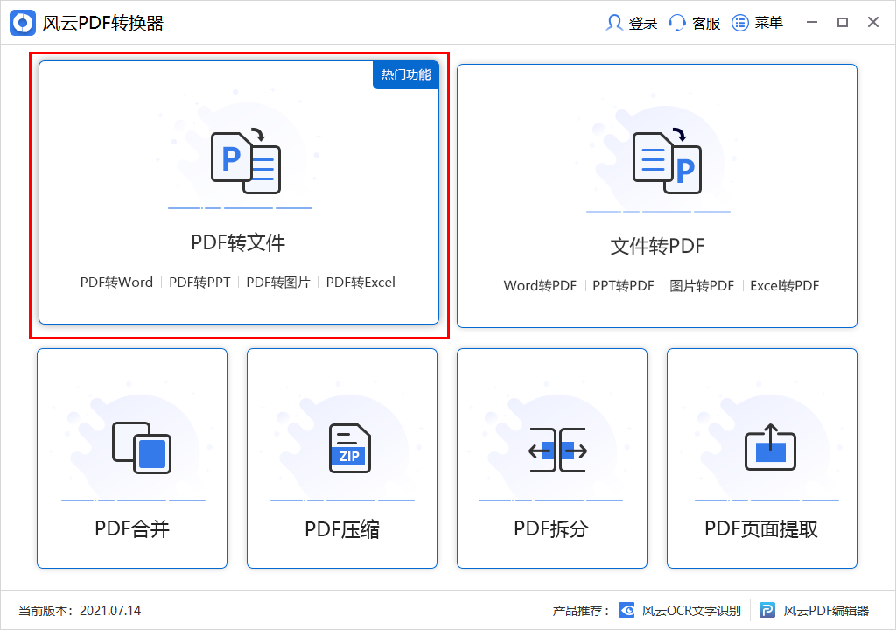Click the PDF页面提取 upload box icon

770,447
